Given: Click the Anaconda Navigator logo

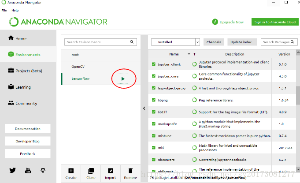Looking at the screenshot, I should (58, 22).
